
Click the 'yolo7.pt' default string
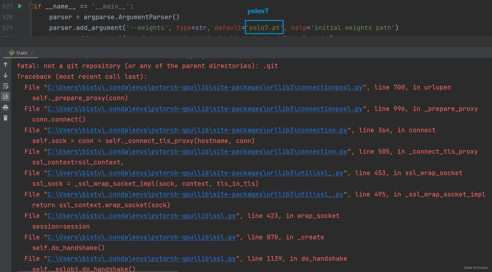click(x=264, y=28)
